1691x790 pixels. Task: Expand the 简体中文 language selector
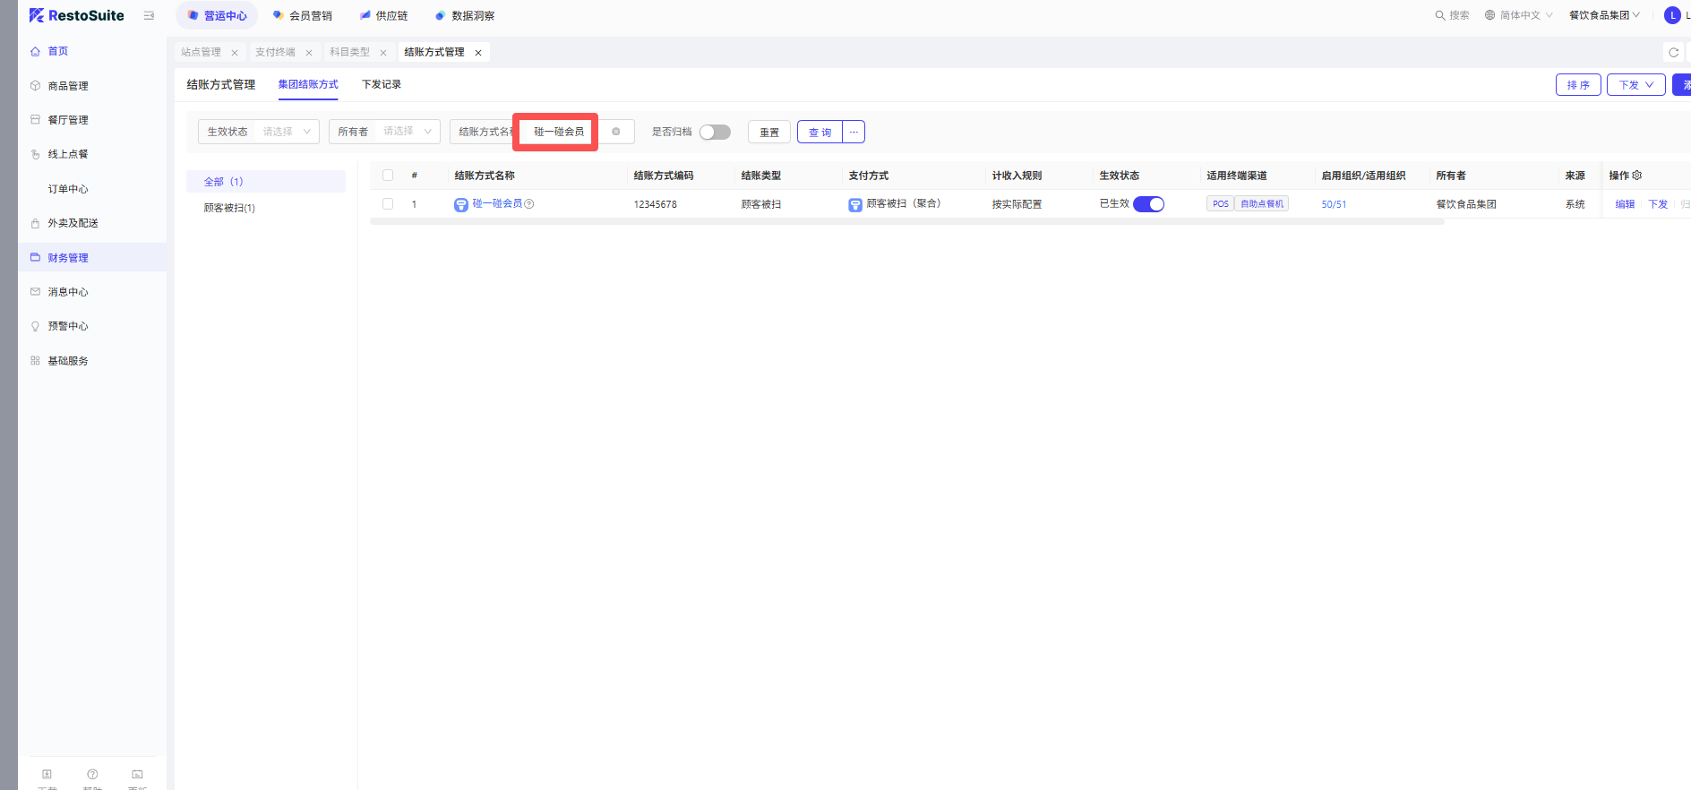click(1518, 15)
